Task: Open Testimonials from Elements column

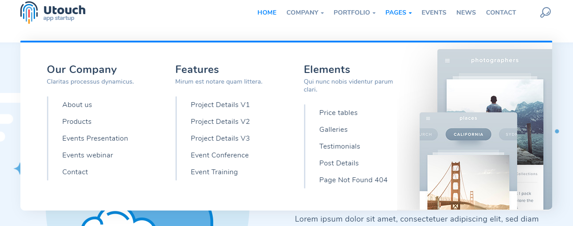Action: [x=339, y=146]
